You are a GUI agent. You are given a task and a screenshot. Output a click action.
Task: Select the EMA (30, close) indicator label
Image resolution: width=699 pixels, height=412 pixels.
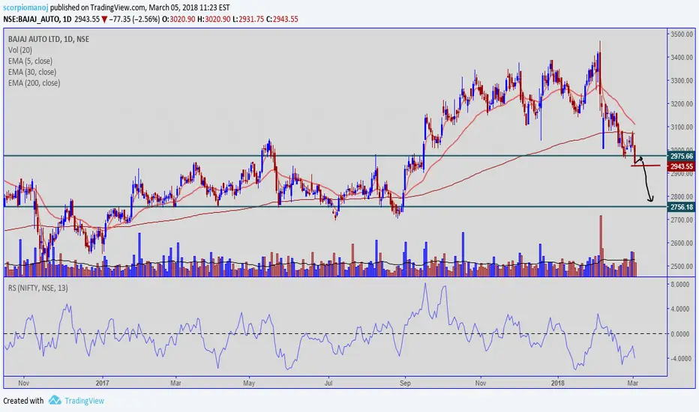tap(32, 72)
